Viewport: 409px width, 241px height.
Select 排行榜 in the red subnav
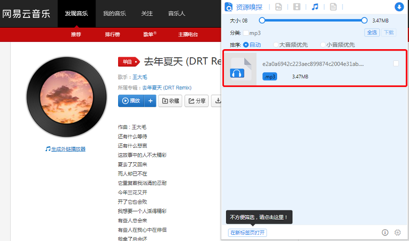(112, 34)
